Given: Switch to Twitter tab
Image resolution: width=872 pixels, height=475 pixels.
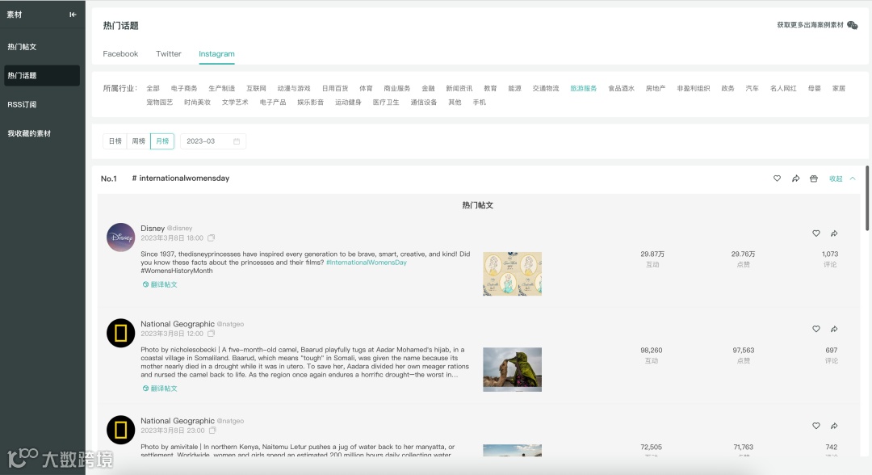Looking at the screenshot, I should click(x=169, y=54).
